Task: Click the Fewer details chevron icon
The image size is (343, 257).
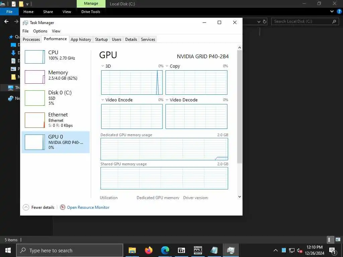Action: point(26,207)
